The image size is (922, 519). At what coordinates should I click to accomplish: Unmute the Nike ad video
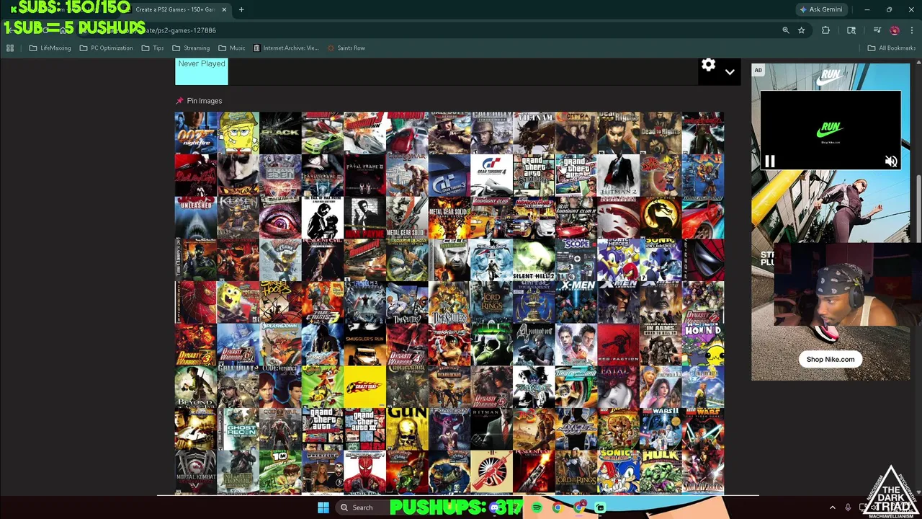point(891,161)
